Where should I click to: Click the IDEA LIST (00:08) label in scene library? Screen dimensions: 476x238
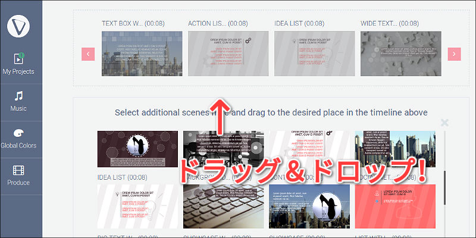[x=123, y=177]
